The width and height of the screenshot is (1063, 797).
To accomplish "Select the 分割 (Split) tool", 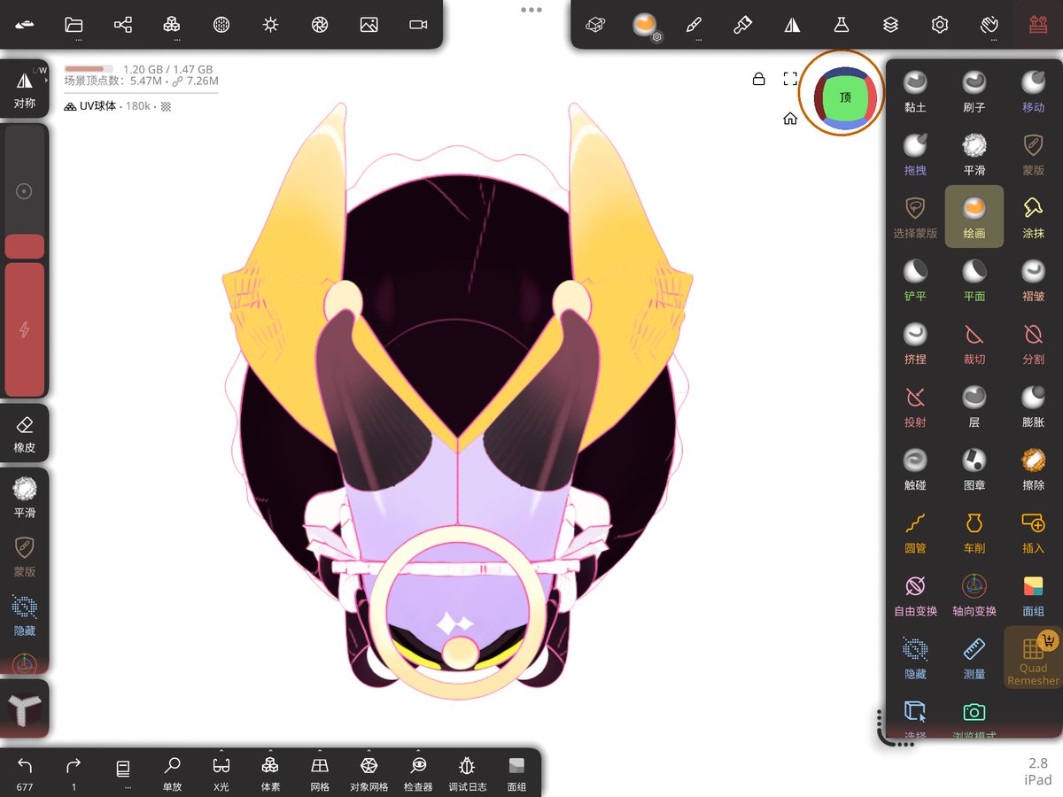I will [1033, 342].
